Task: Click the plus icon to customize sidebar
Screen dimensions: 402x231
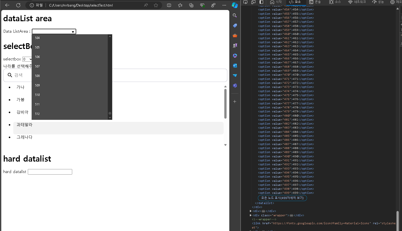Action: [235, 102]
